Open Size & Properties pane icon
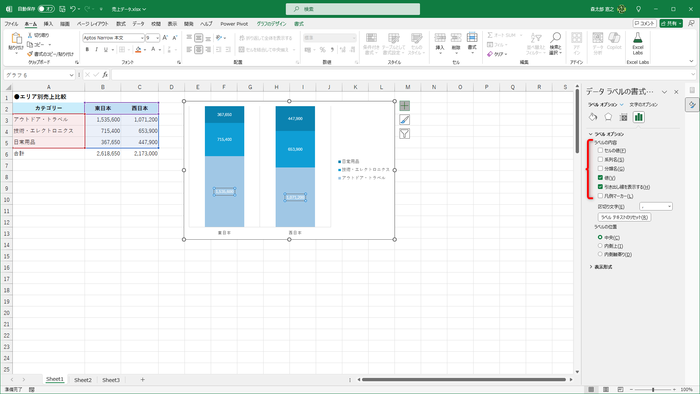The image size is (700, 394). (623, 117)
